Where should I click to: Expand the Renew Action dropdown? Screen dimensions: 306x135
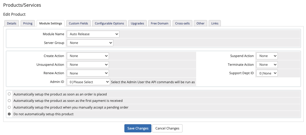pos(88,73)
